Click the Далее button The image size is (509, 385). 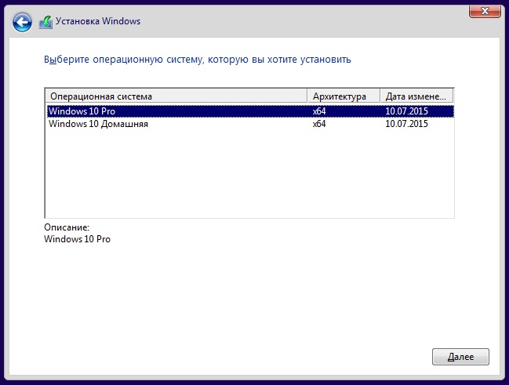point(460,357)
